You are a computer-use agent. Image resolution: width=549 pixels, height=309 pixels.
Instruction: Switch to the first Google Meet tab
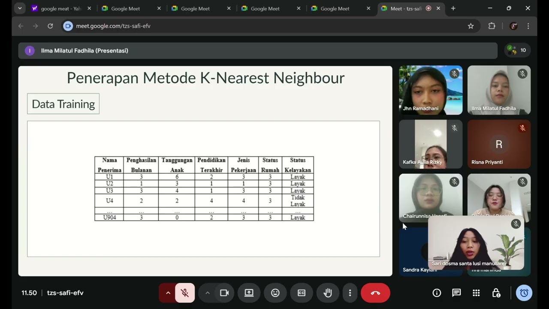(131, 8)
